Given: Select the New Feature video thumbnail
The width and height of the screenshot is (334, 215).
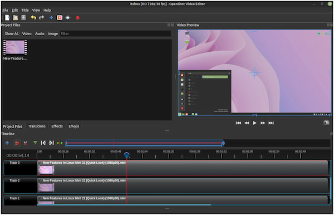Looking at the screenshot, I should tap(15, 47).
